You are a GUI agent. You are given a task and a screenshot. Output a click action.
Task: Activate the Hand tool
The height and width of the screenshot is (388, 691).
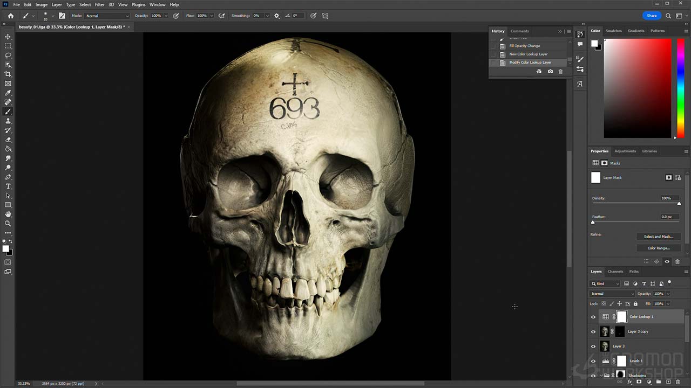[8, 214]
